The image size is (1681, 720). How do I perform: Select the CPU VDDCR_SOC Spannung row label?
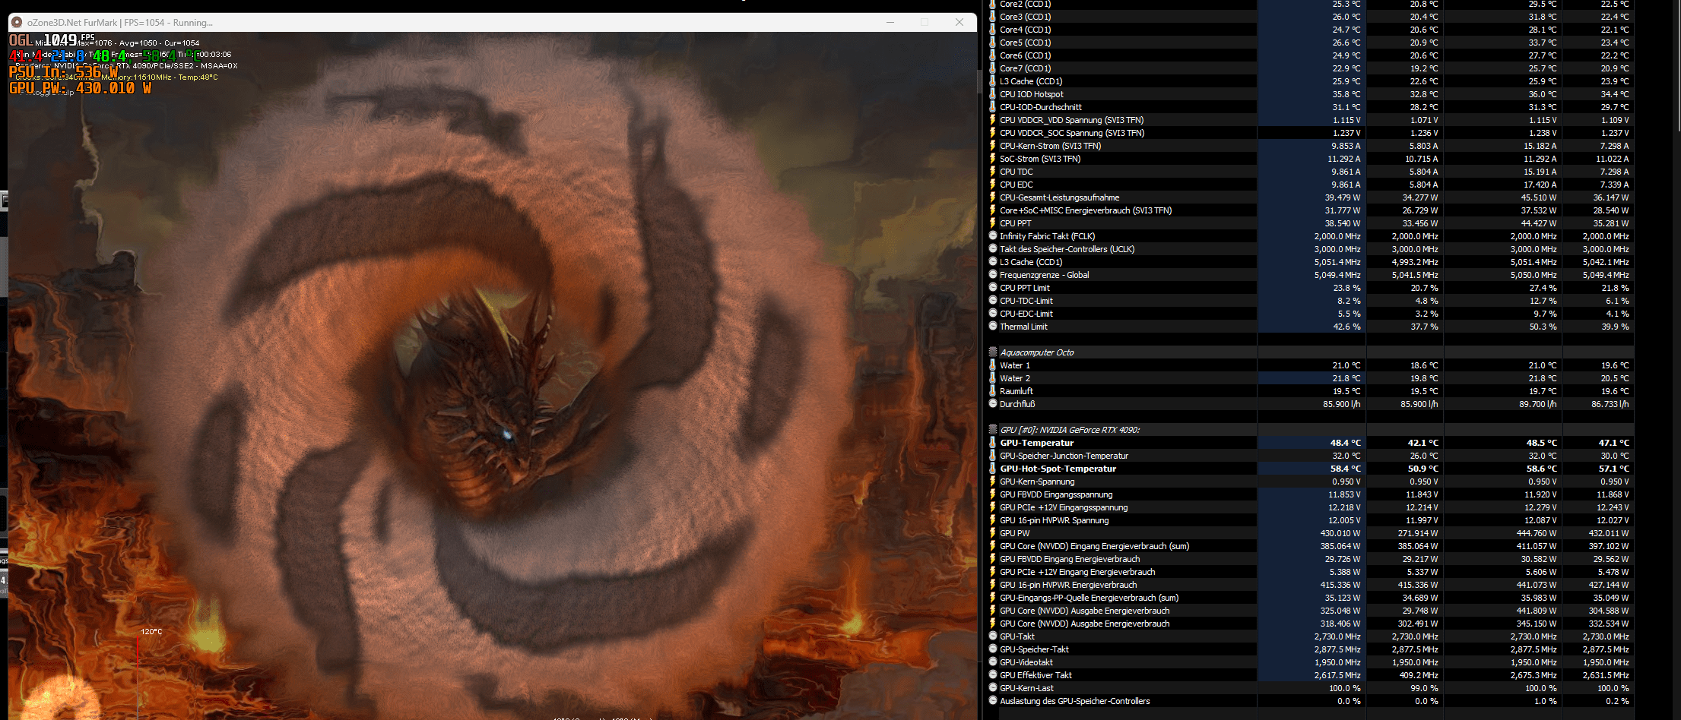[1072, 133]
